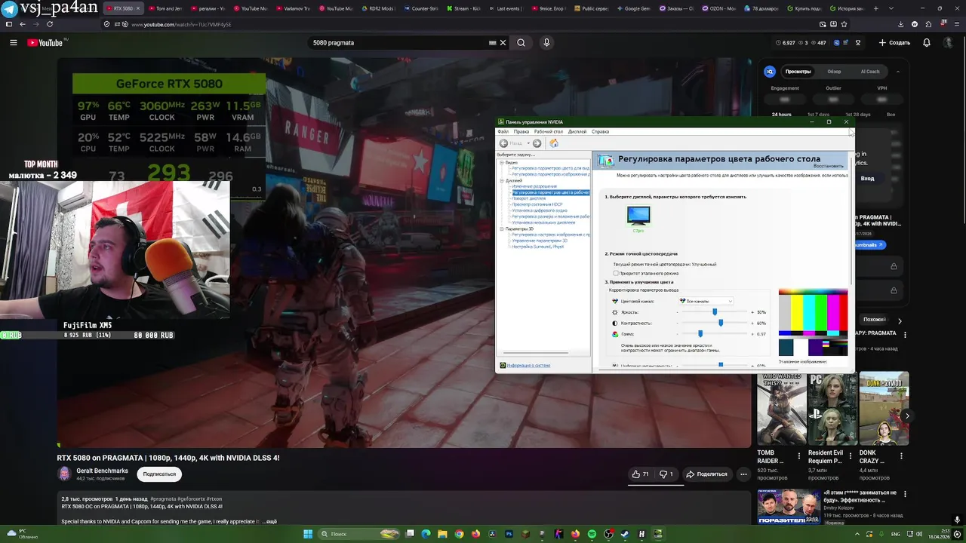Click the 'Вход' button in side panel
The height and width of the screenshot is (543, 966).
point(867,179)
